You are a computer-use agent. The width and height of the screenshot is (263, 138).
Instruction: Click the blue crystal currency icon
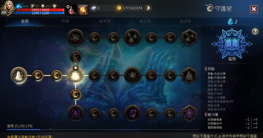pyautogui.click(x=230, y=22)
